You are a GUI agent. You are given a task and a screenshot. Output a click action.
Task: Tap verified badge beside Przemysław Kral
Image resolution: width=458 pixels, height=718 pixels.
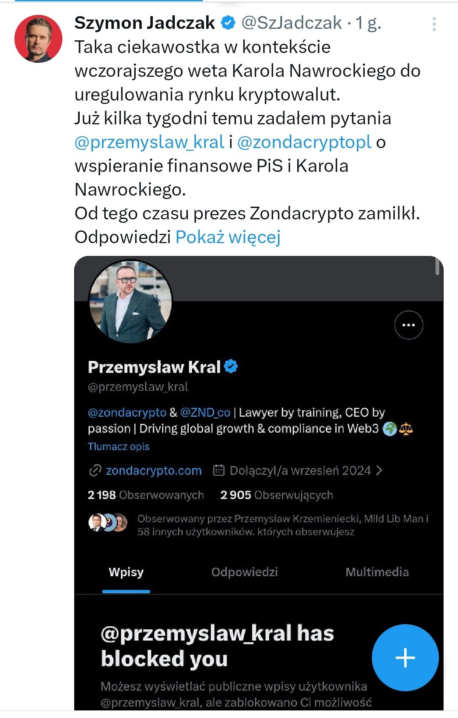click(231, 367)
